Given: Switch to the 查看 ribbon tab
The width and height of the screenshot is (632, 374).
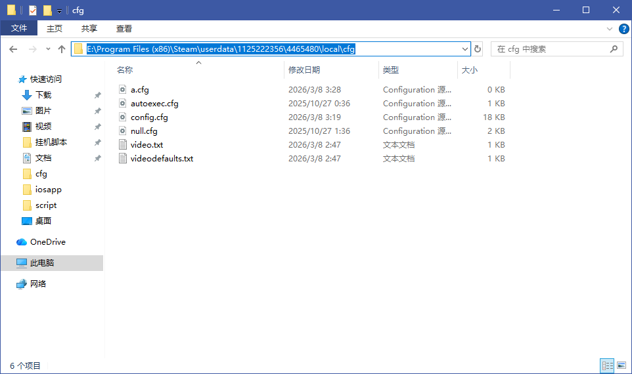Looking at the screenshot, I should click(124, 29).
